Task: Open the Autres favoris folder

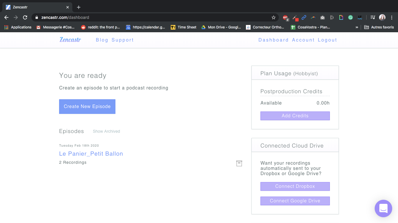Action: click(379, 27)
